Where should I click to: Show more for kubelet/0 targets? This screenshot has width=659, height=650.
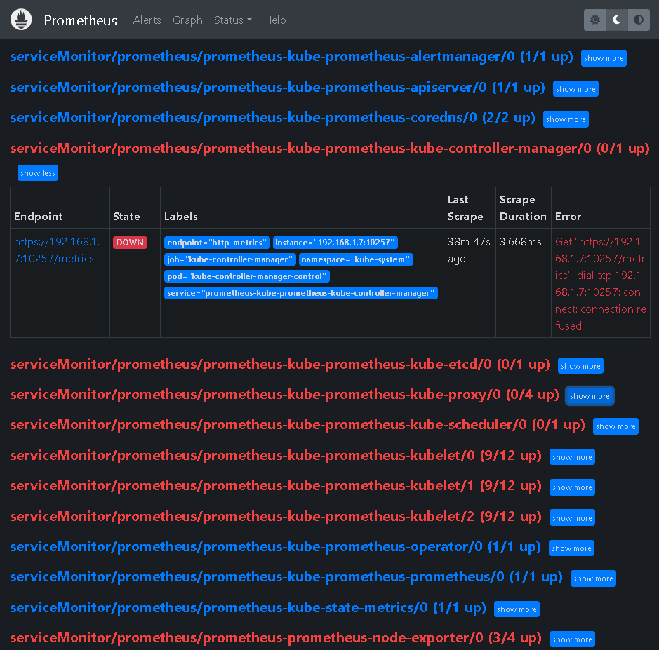572,457
